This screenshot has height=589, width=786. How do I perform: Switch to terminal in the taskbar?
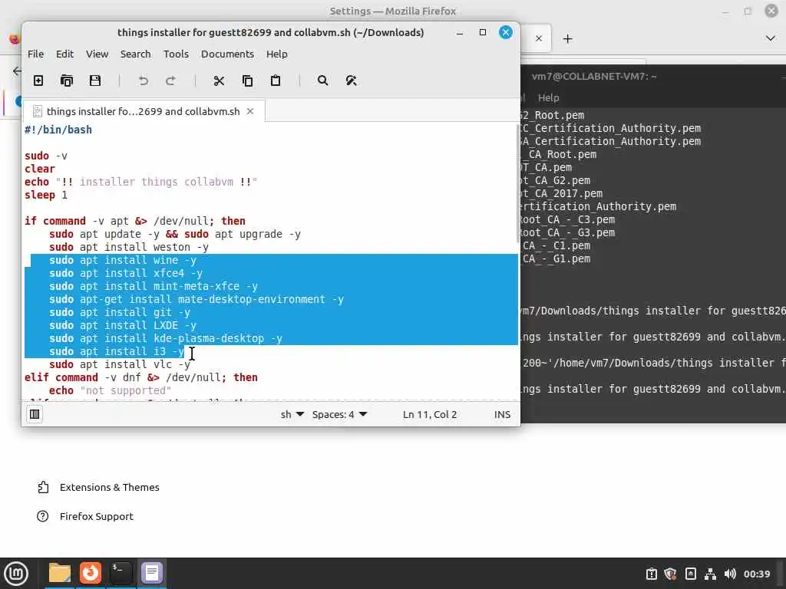[x=121, y=573]
